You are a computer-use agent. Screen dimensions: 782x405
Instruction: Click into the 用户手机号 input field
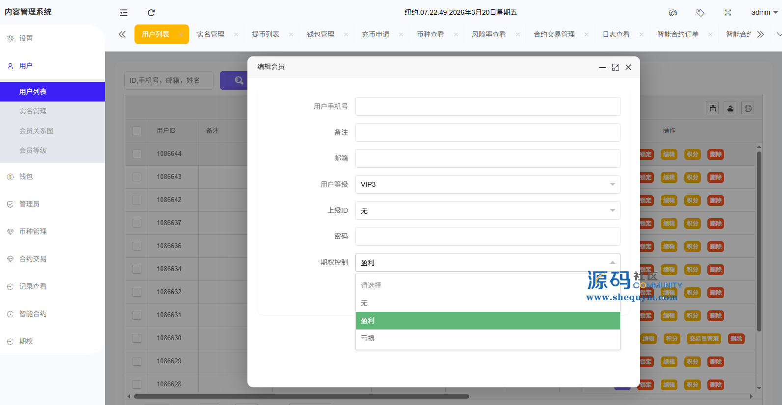[487, 106]
